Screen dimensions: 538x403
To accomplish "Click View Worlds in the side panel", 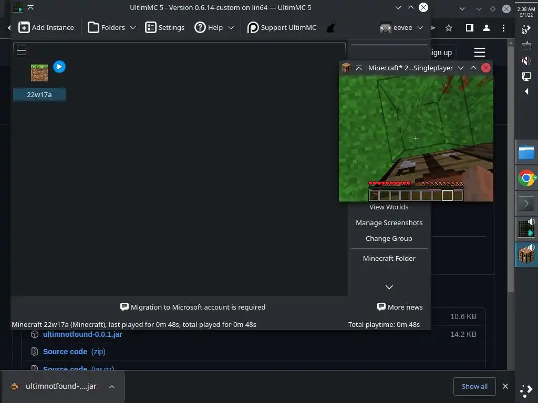I will (389, 207).
